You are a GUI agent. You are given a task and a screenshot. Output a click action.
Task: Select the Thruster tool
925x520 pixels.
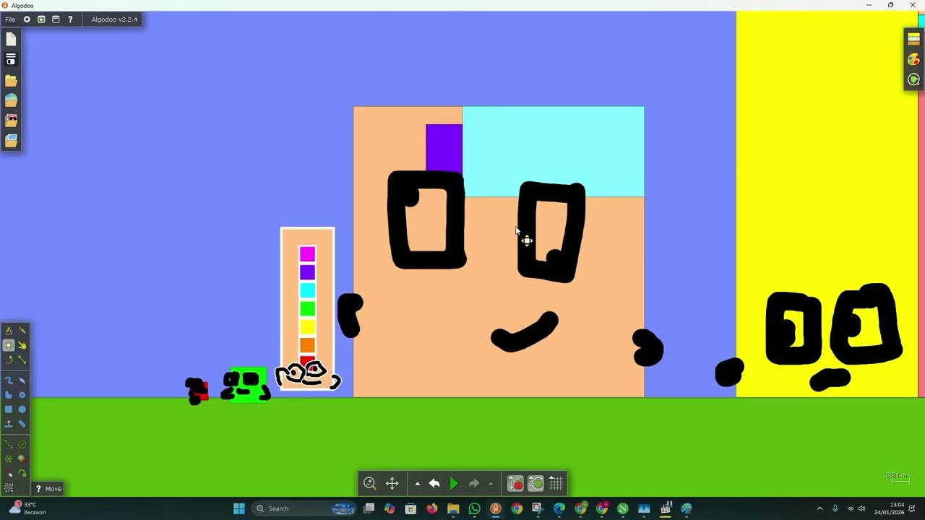(22, 459)
